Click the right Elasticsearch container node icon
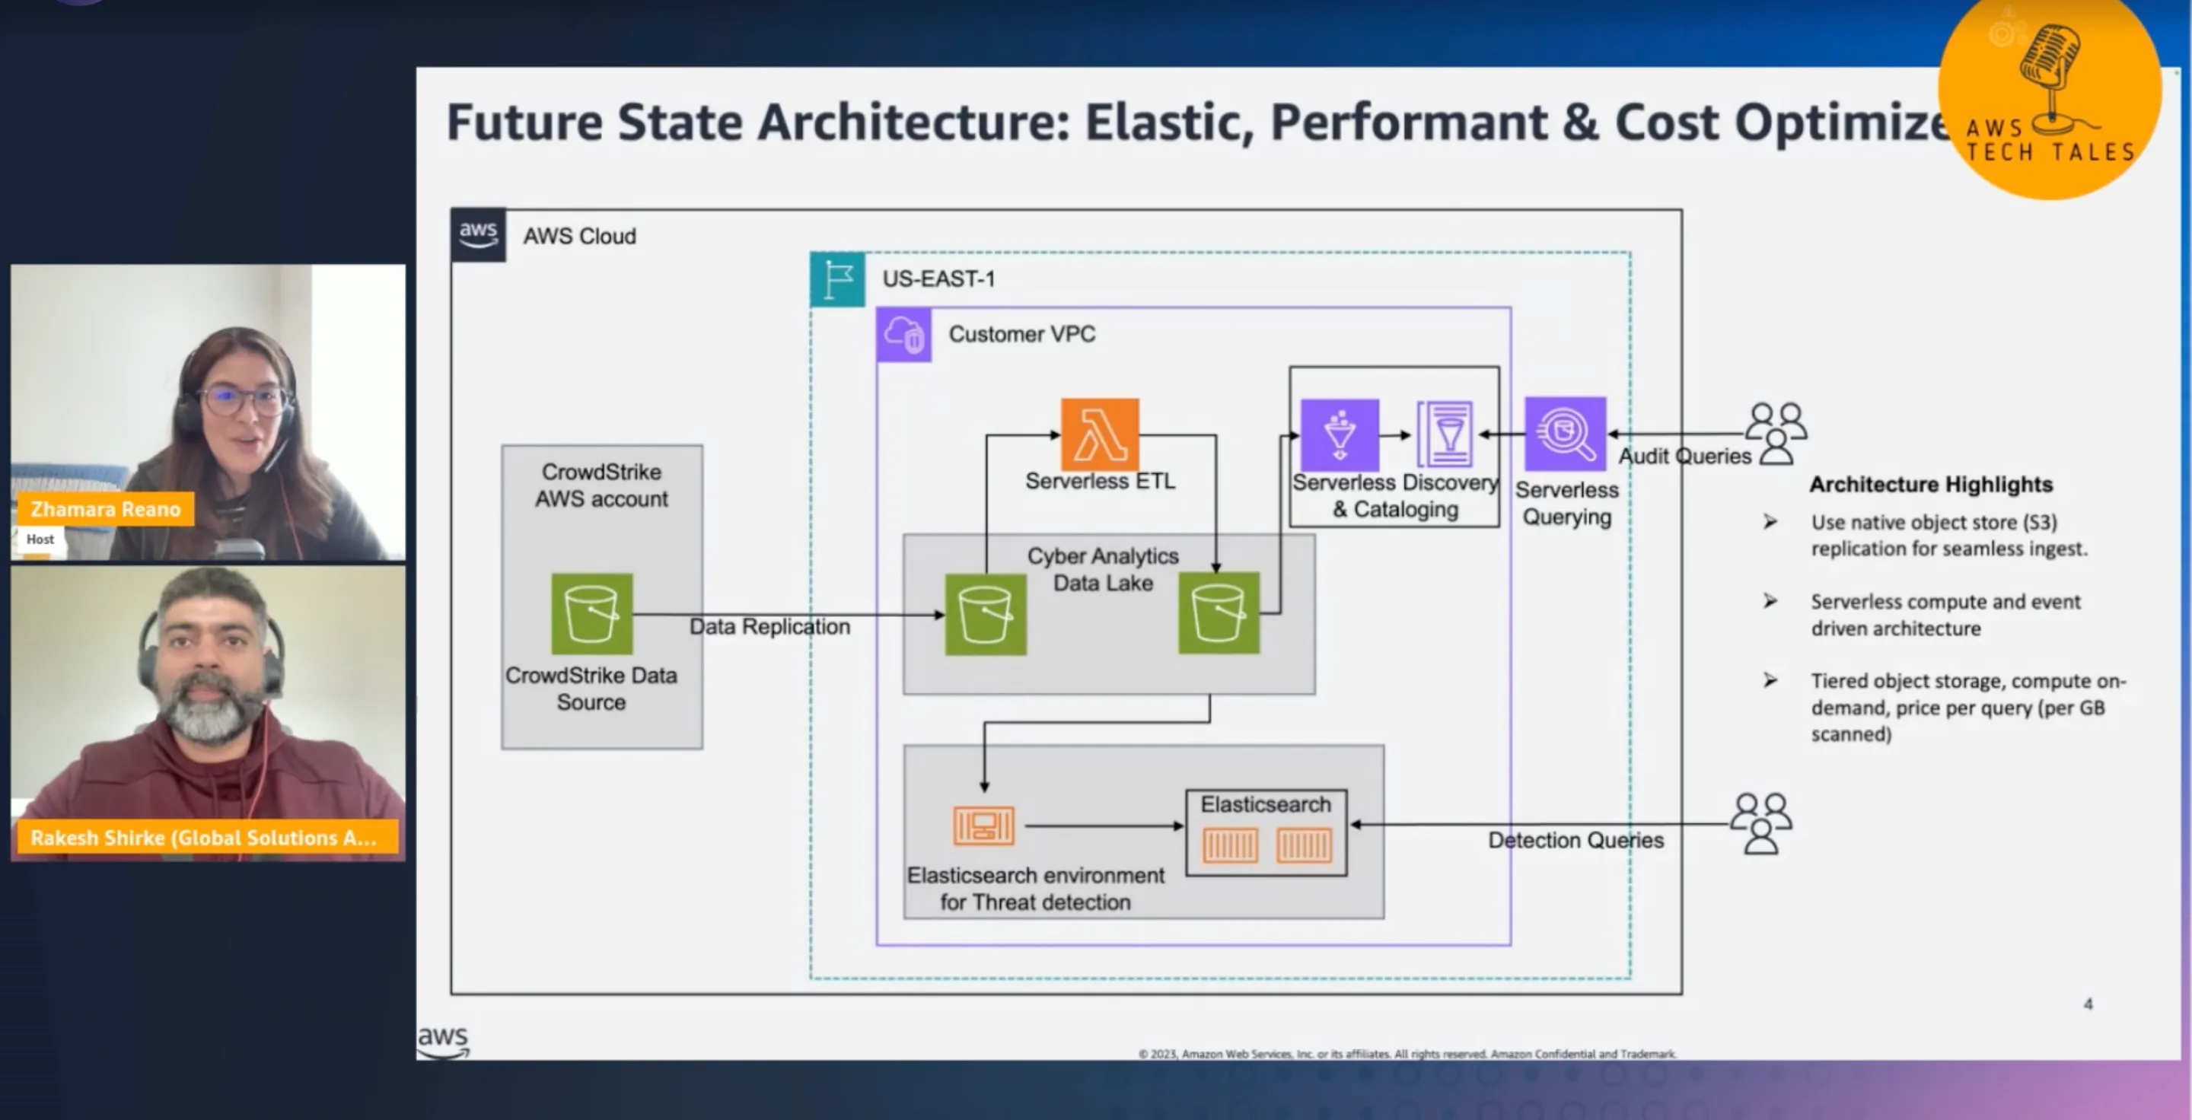Viewport: 2192px width, 1120px height. point(1304,845)
